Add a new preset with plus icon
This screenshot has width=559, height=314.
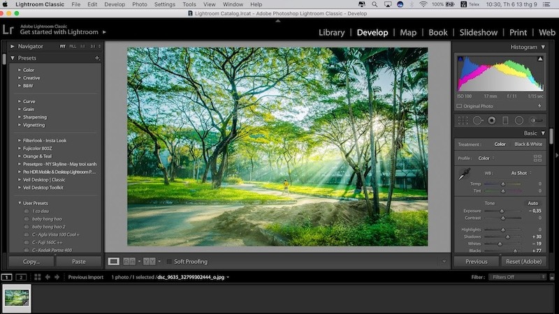pos(97,58)
